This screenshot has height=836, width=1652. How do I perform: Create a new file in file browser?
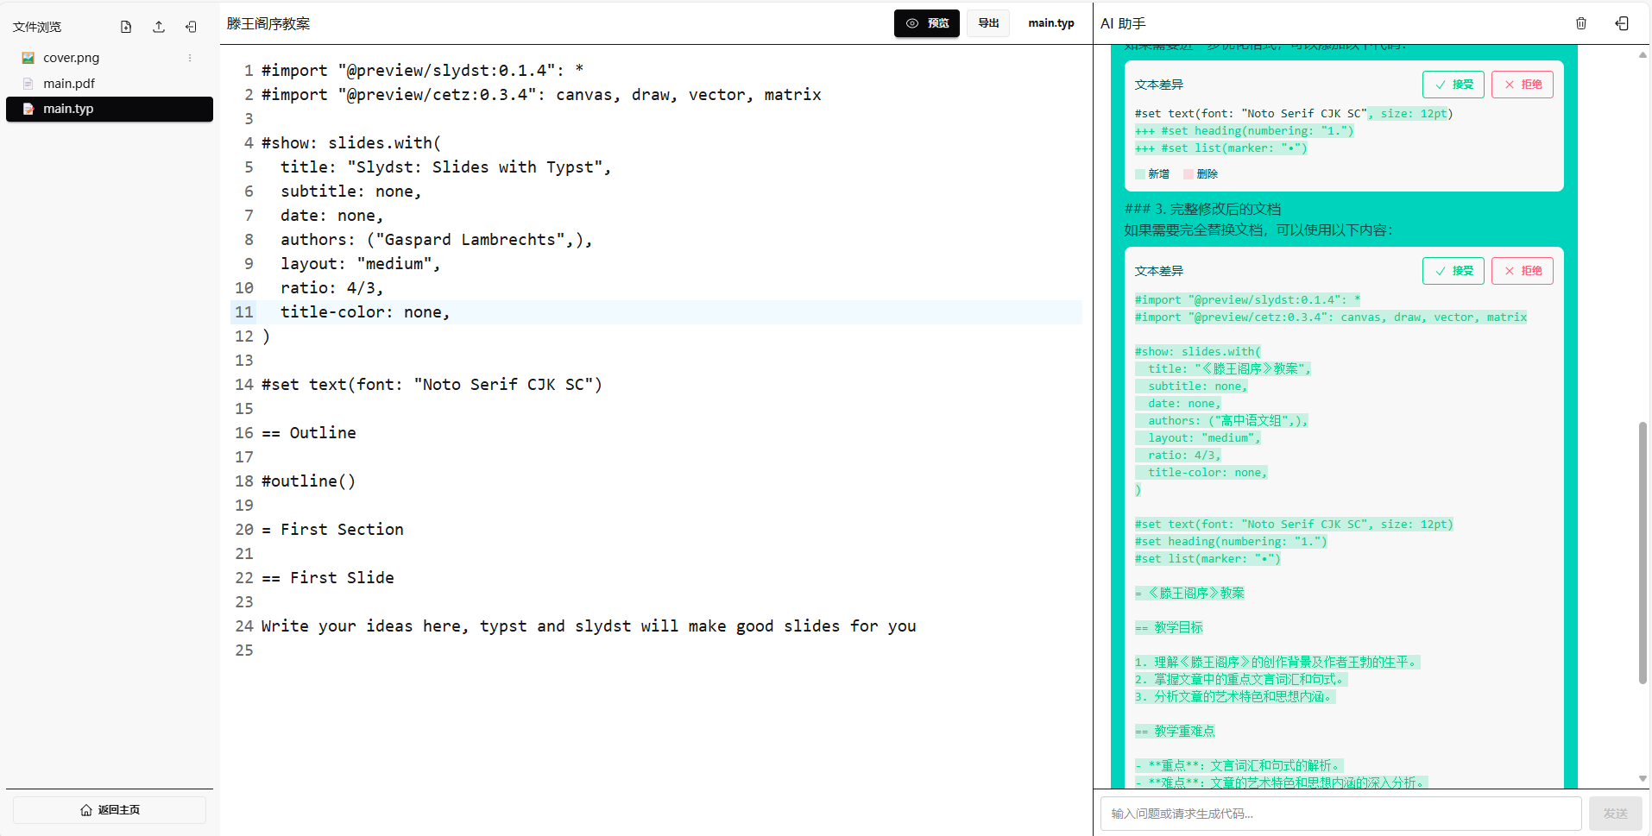pyautogui.click(x=126, y=27)
